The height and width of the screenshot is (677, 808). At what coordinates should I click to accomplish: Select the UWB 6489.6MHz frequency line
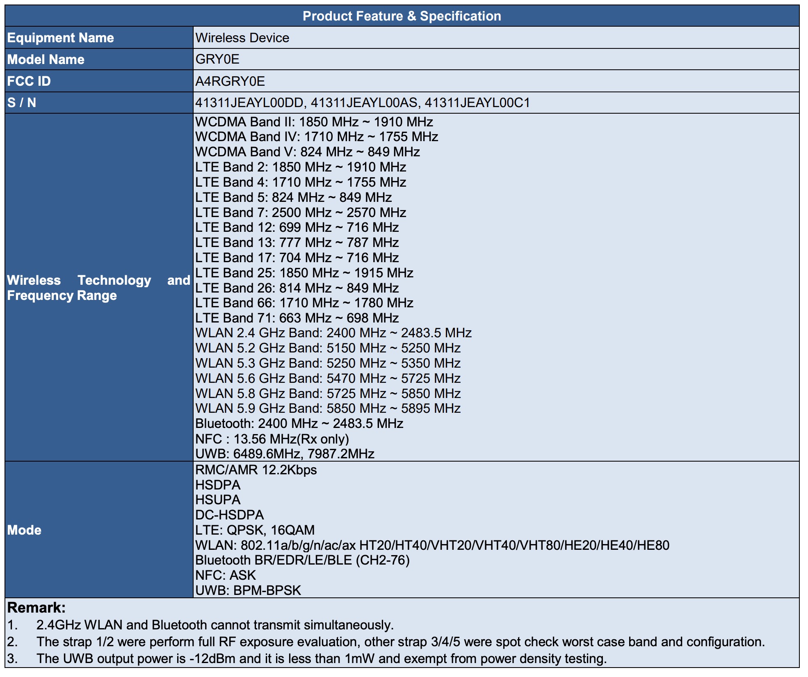285,454
